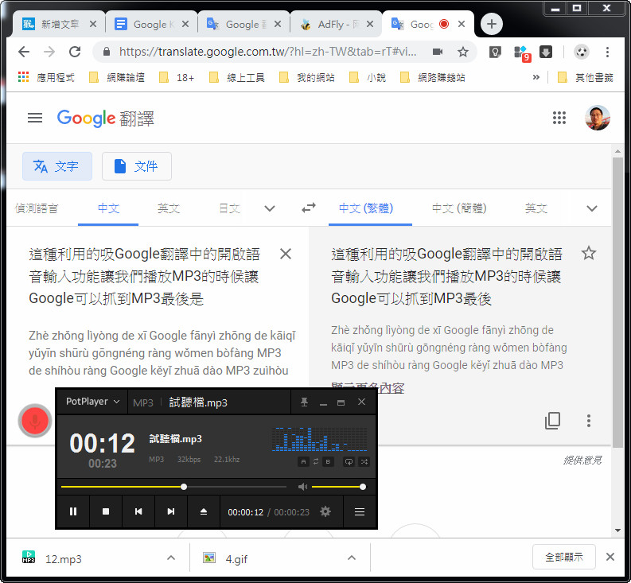The width and height of the screenshot is (631, 583).
Task: Open more options for the translation
Action: (588, 421)
